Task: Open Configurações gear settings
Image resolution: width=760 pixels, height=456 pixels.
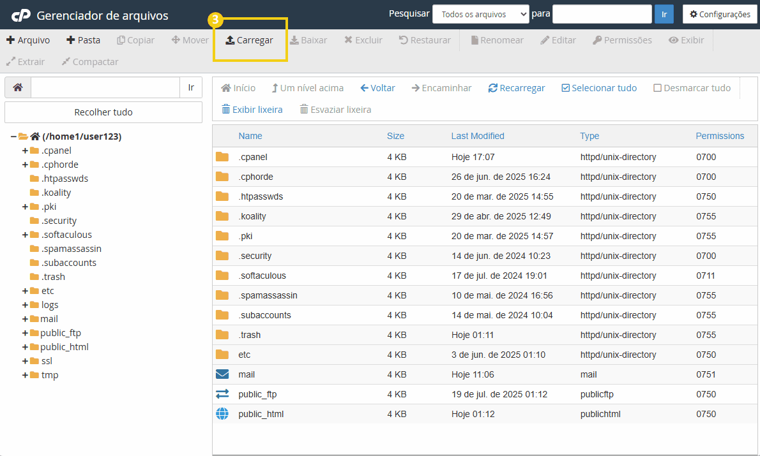Action: click(x=720, y=14)
